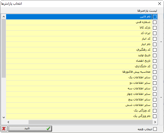
Task: Select the سایر اطلاعات پنج row text
Action: pos(139,100)
